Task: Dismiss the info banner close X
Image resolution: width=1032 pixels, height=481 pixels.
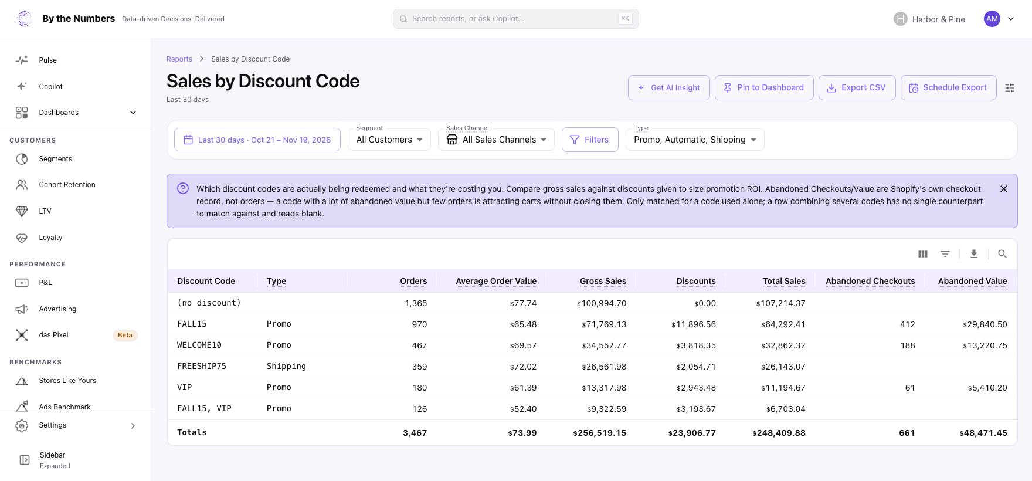Action: point(1004,189)
